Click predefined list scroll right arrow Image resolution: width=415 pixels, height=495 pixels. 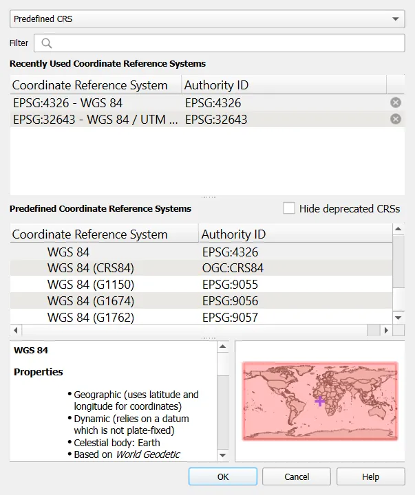tap(386, 331)
